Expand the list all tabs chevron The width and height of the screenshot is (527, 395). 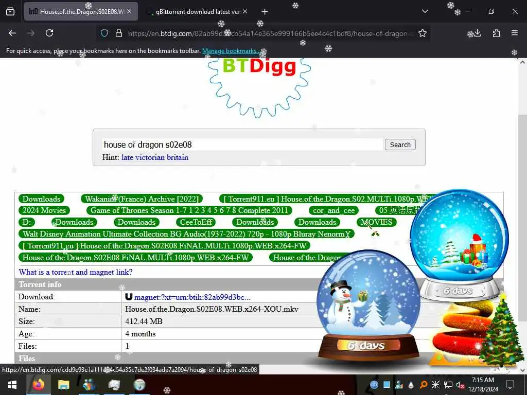pyautogui.click(x=425, y=11)
